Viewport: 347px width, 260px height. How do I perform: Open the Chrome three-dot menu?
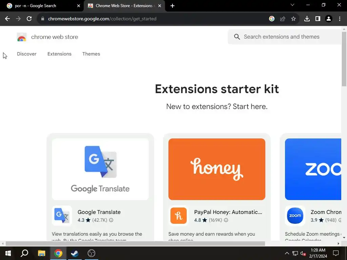340,19
